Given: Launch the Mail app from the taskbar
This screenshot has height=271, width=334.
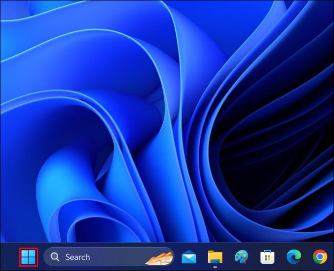Looking at the screenshot, I should (189, 256).
